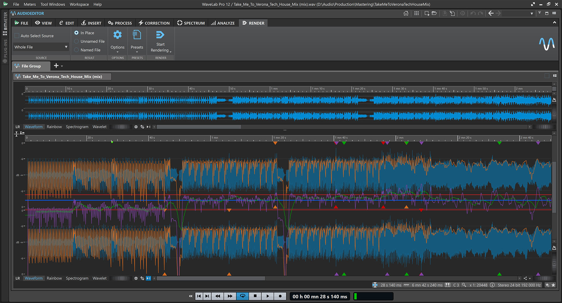This screenshot has height=303, width=562.
Task: Switch main view display to Wavelet
Action: click(x=100, y=278)
